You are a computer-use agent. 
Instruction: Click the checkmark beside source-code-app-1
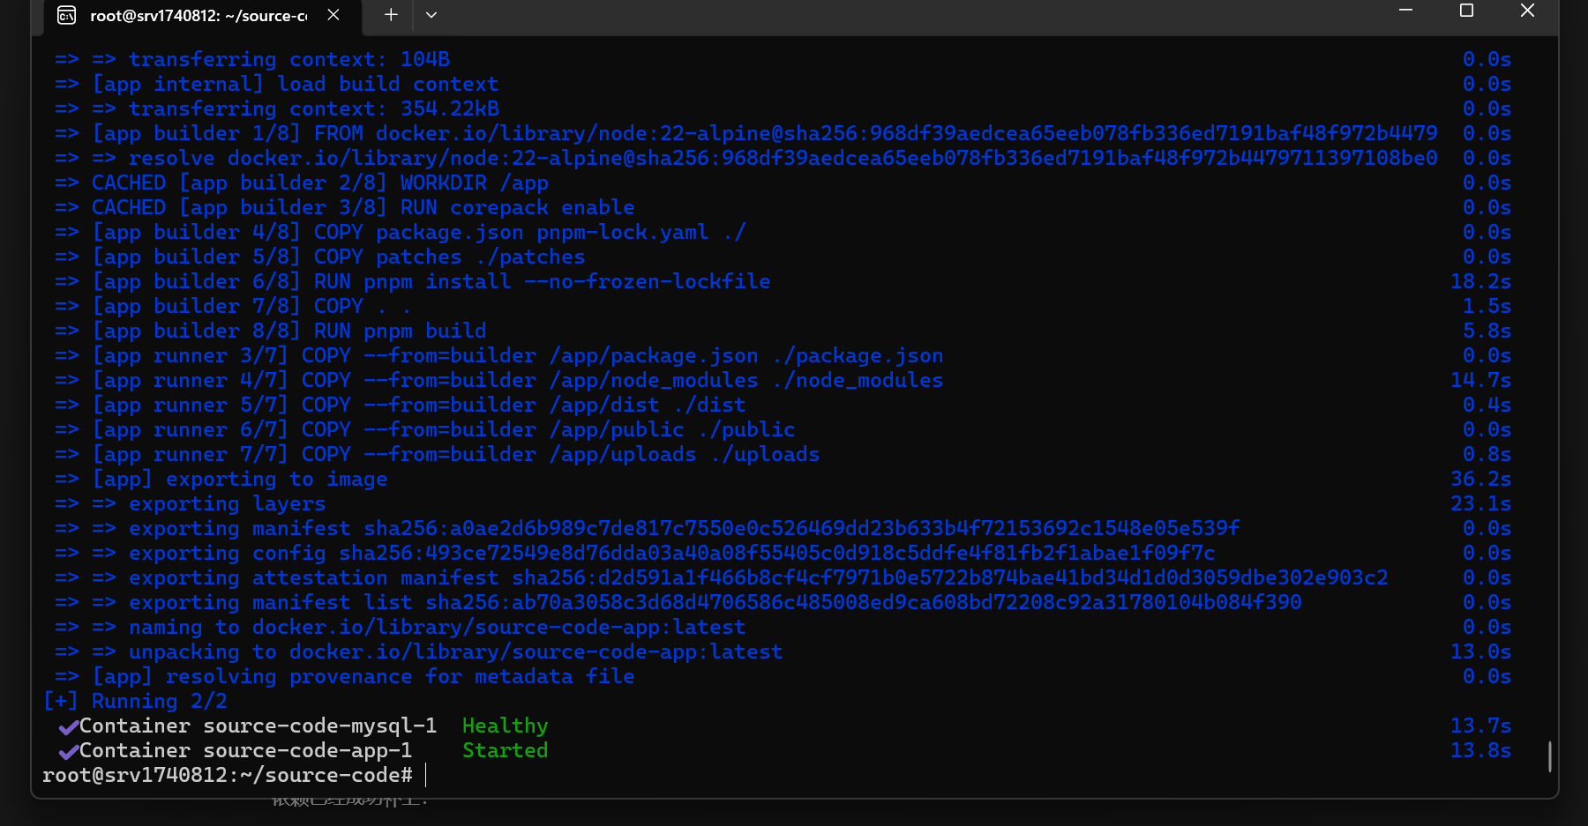(68, 752)
